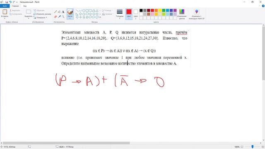Image resolution: width=265 pixels, height=149 pixels.
Task: Pick the green color swatch
Action: click(x=164, y=10)
